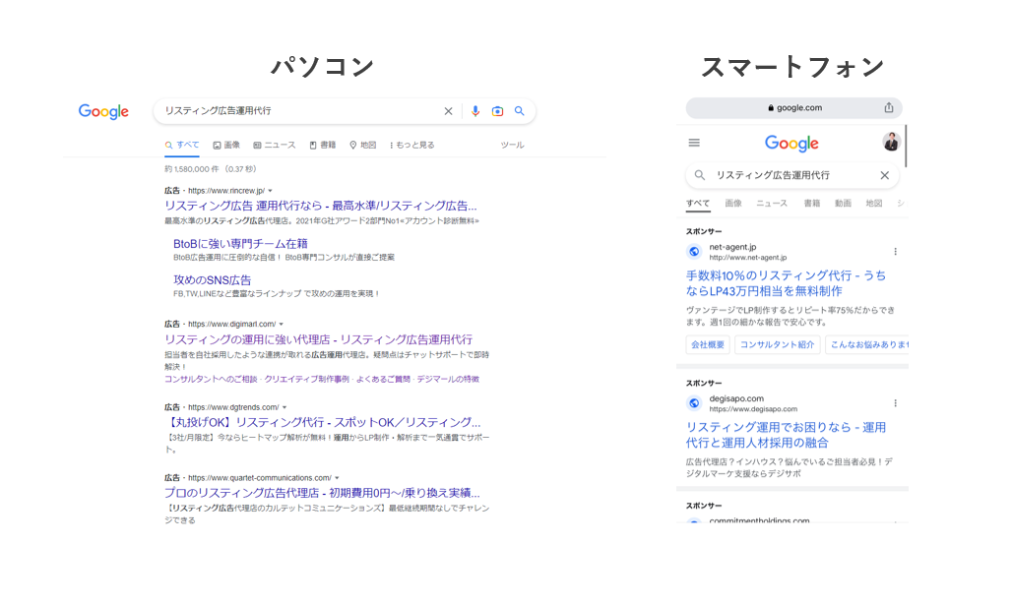The image size is (1012, 605).
Task: Tap the google.com address bar on smartphone
Action: (x=793, y=107)
